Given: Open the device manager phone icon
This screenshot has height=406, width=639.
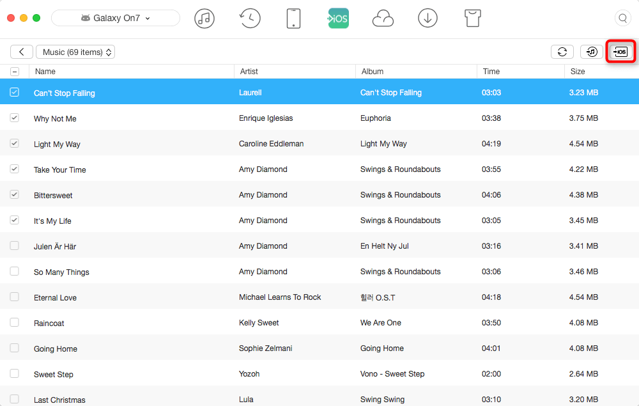Looking at the screenshot, I should (293, 19).
